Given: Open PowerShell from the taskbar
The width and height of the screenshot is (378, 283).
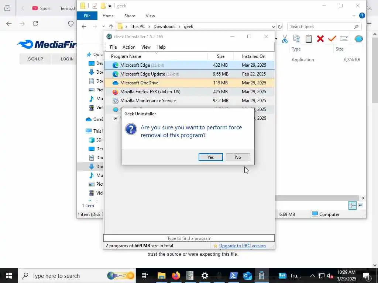Looking at the screenshot, I should click(233, 276).
